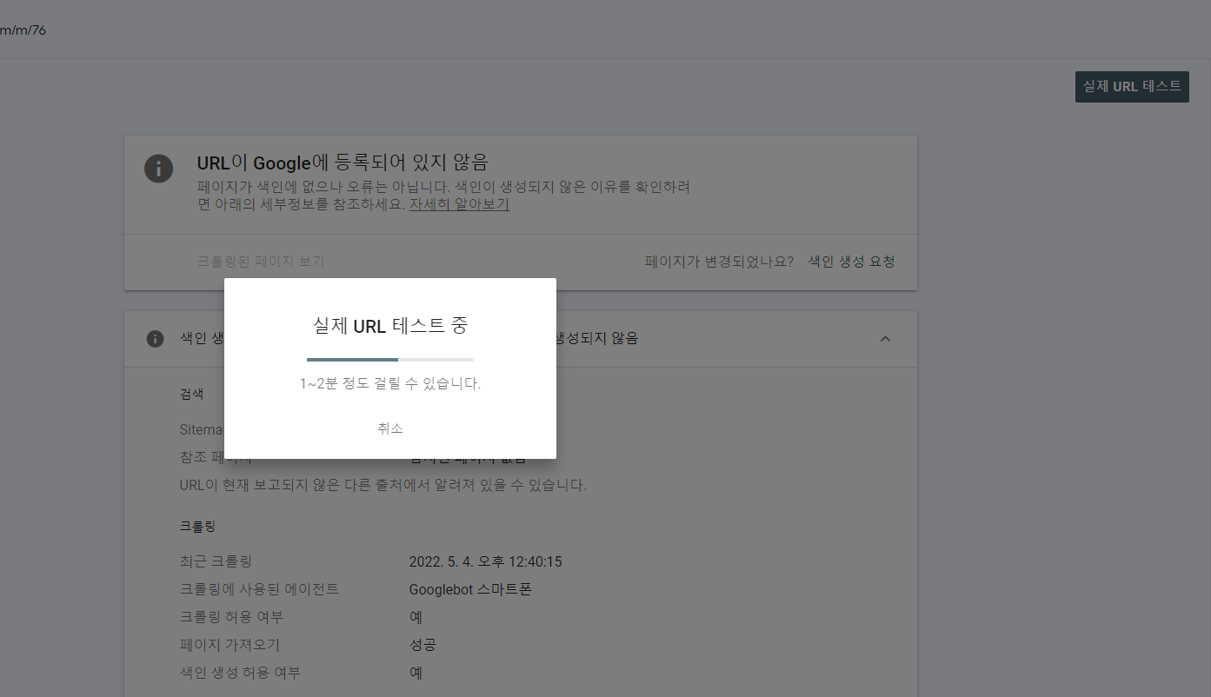The image size is (1211, 697).
Task: Click 색인 생성 요청
Action: tap(851, 262)
